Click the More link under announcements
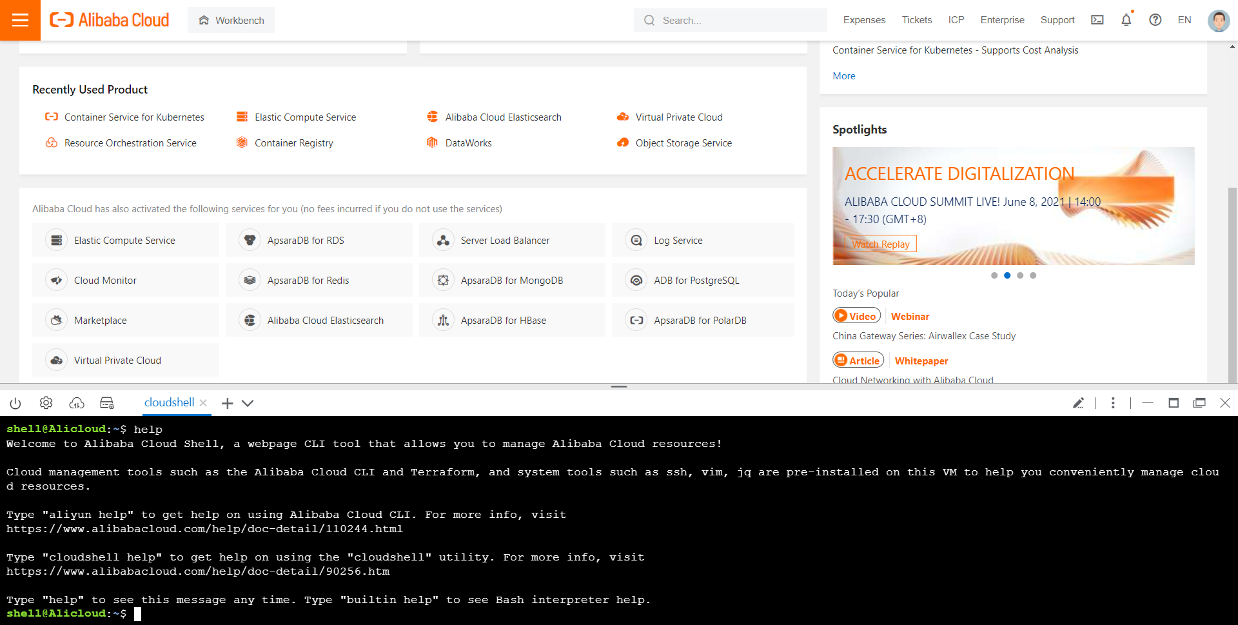Viewport: 1238px width, 625px height. 844,76
